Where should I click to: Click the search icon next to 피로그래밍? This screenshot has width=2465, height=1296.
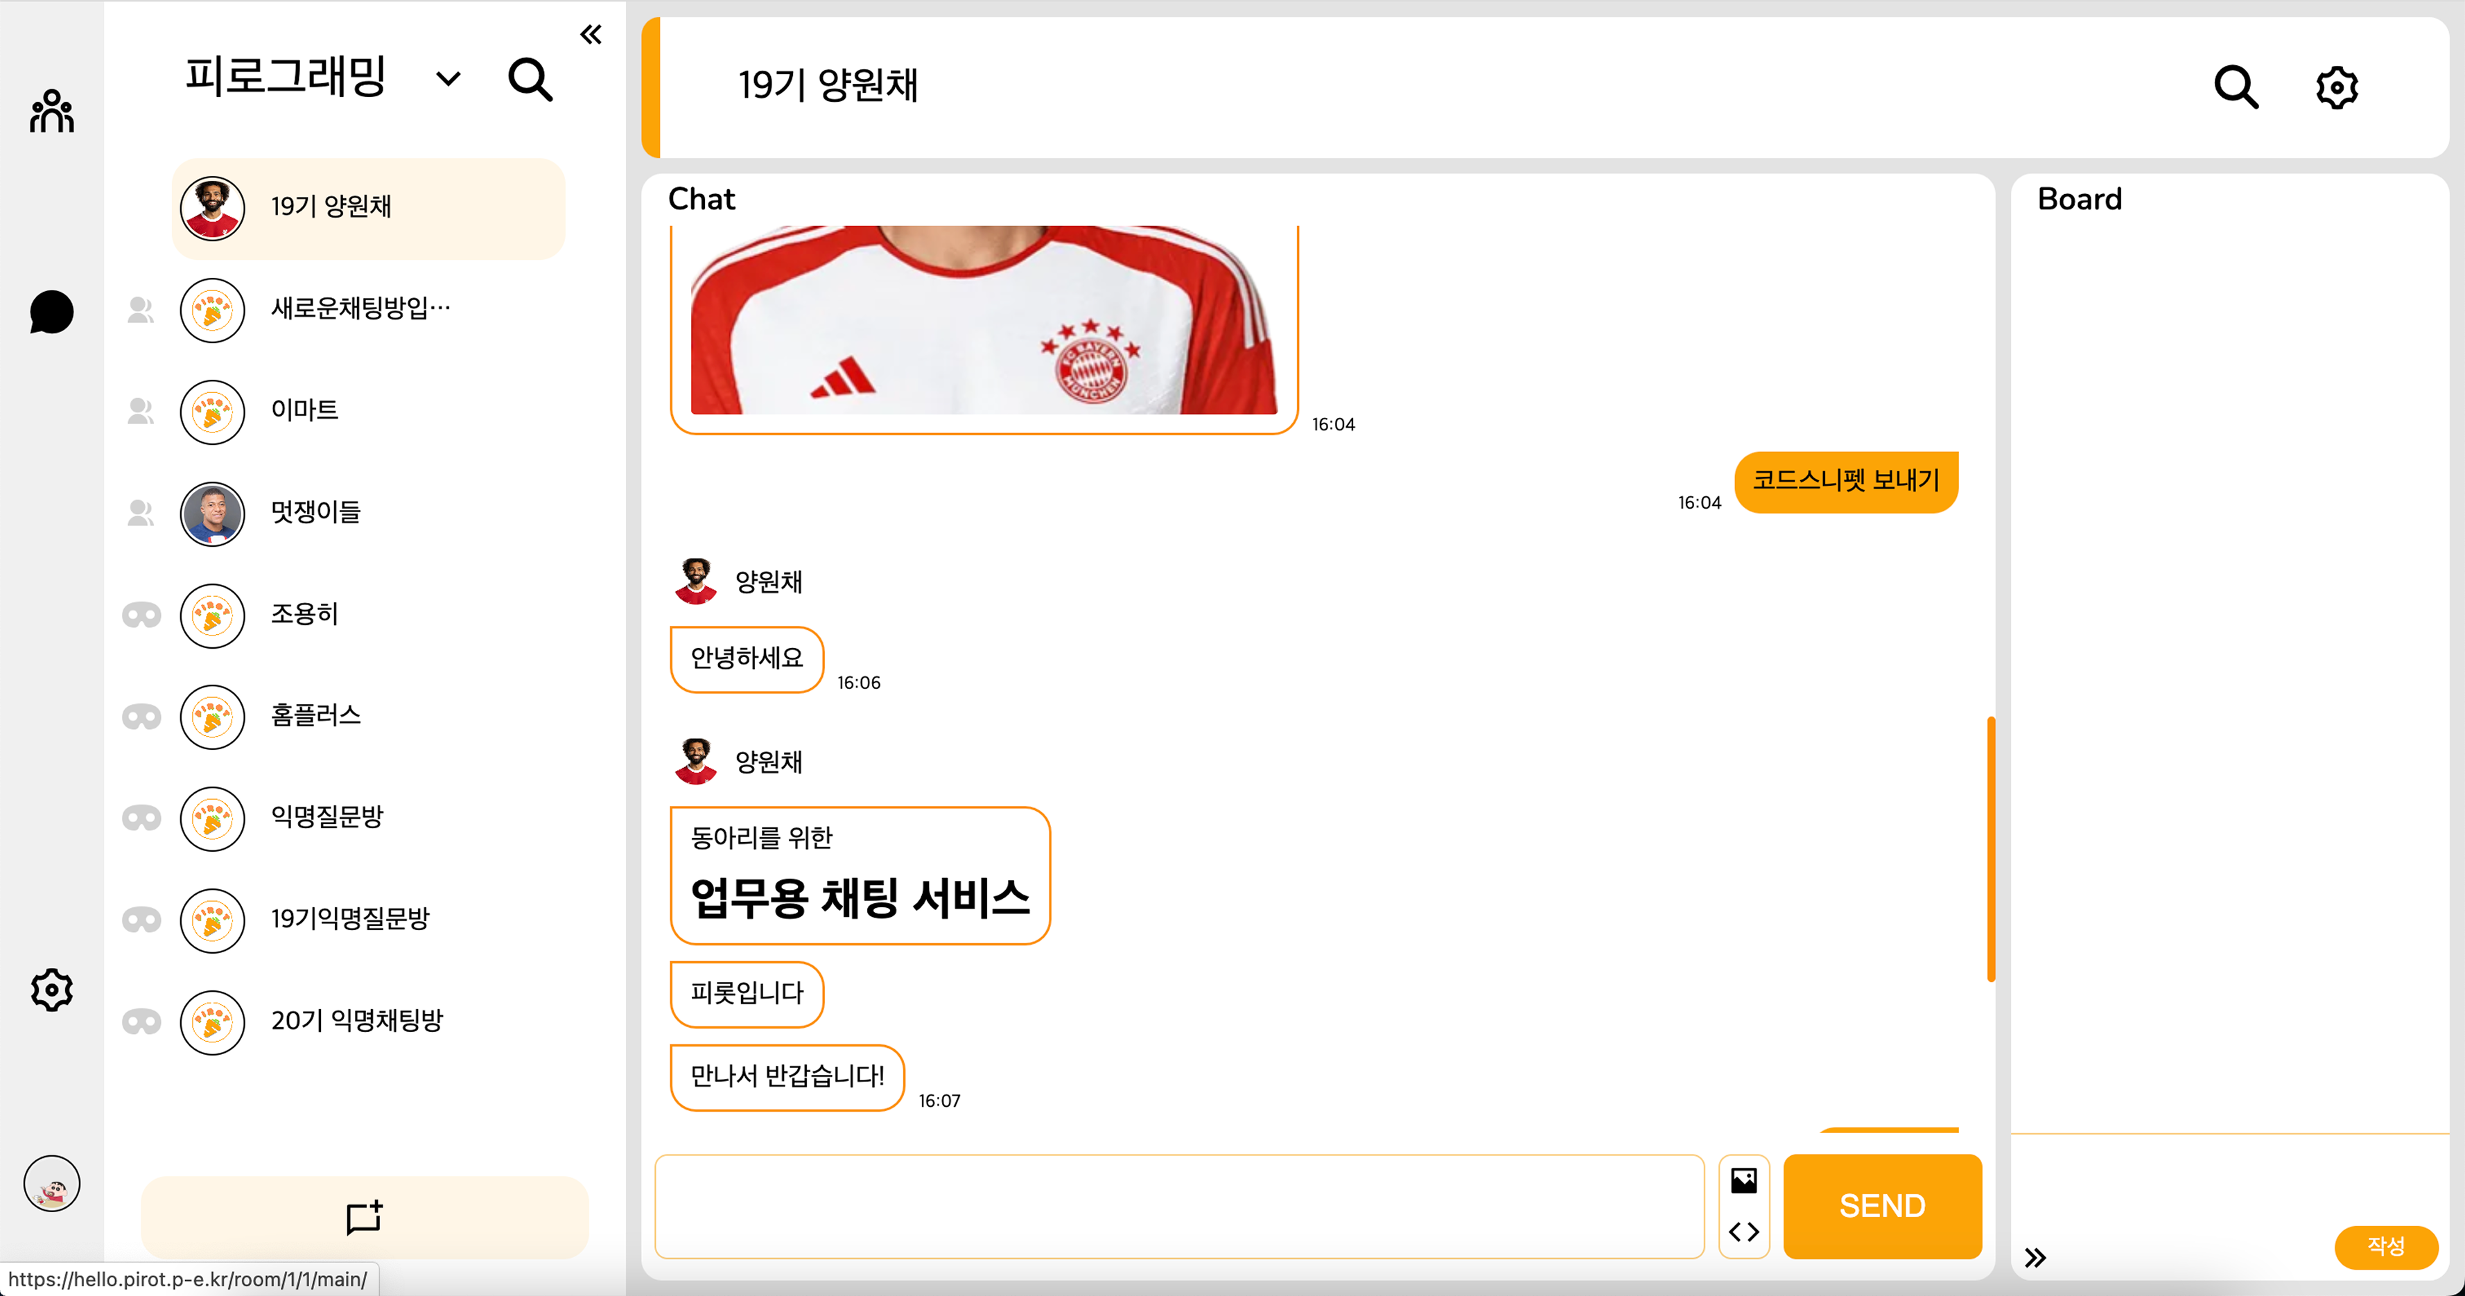(530, 80)
